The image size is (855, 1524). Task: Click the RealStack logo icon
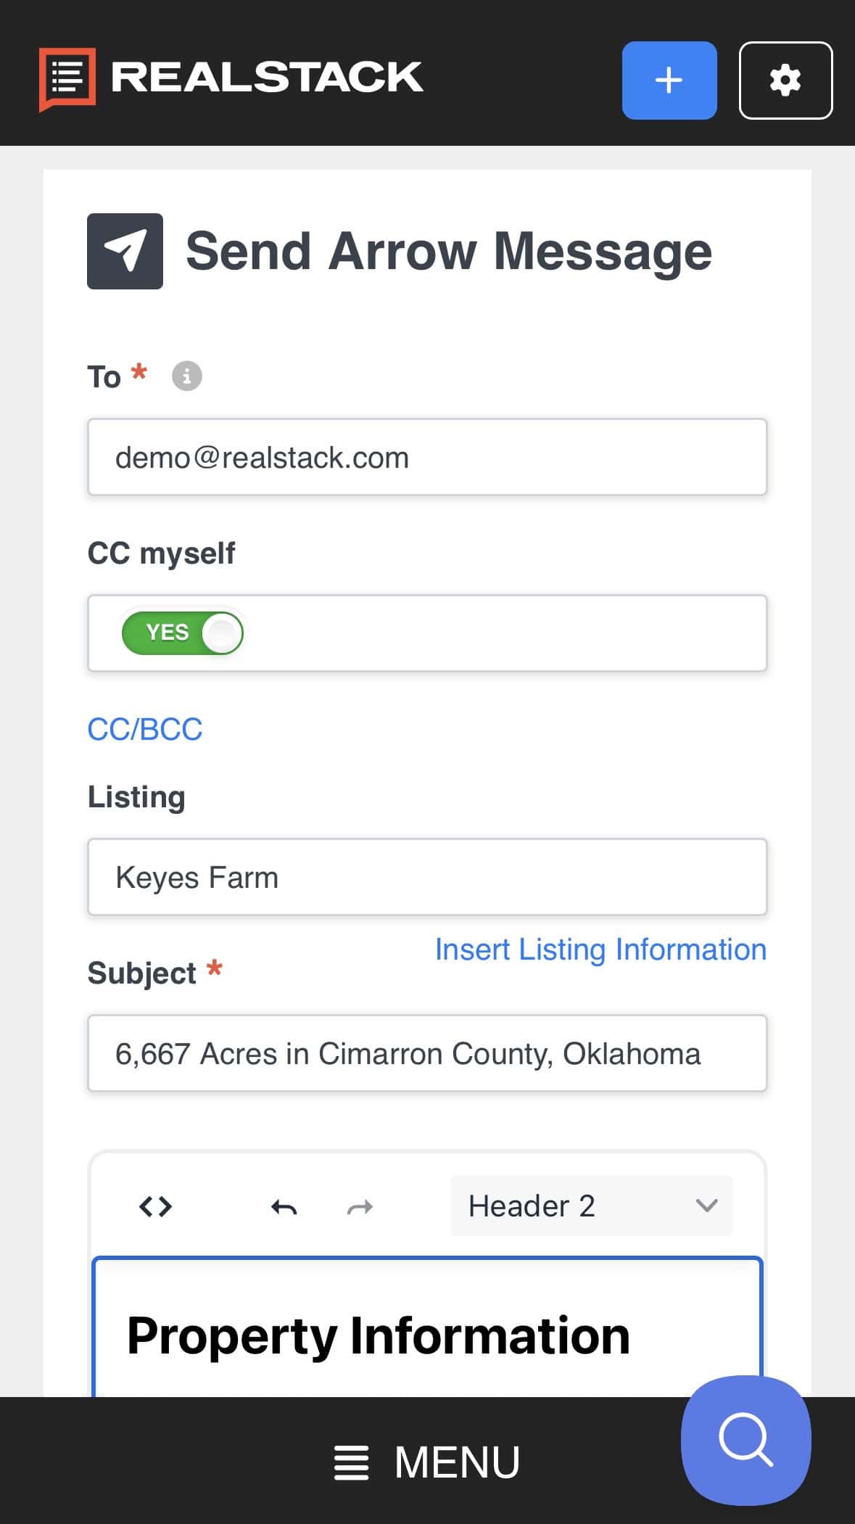(x=67, y=79)
